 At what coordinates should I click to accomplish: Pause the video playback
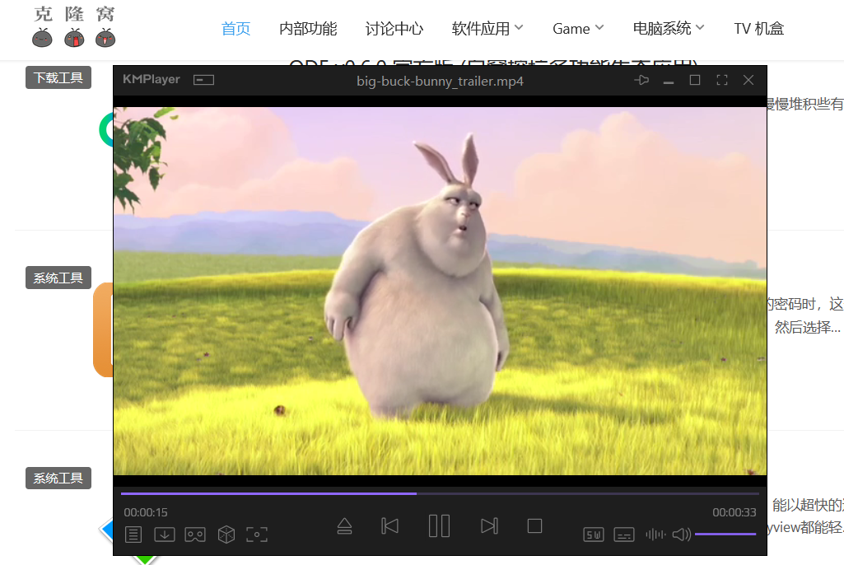click(x=439, y=525)
